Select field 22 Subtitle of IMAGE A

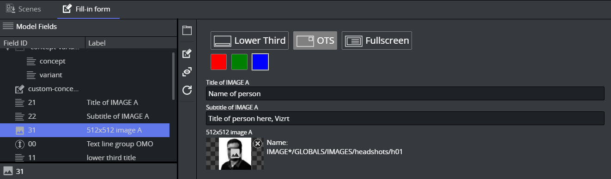point(85,116)
